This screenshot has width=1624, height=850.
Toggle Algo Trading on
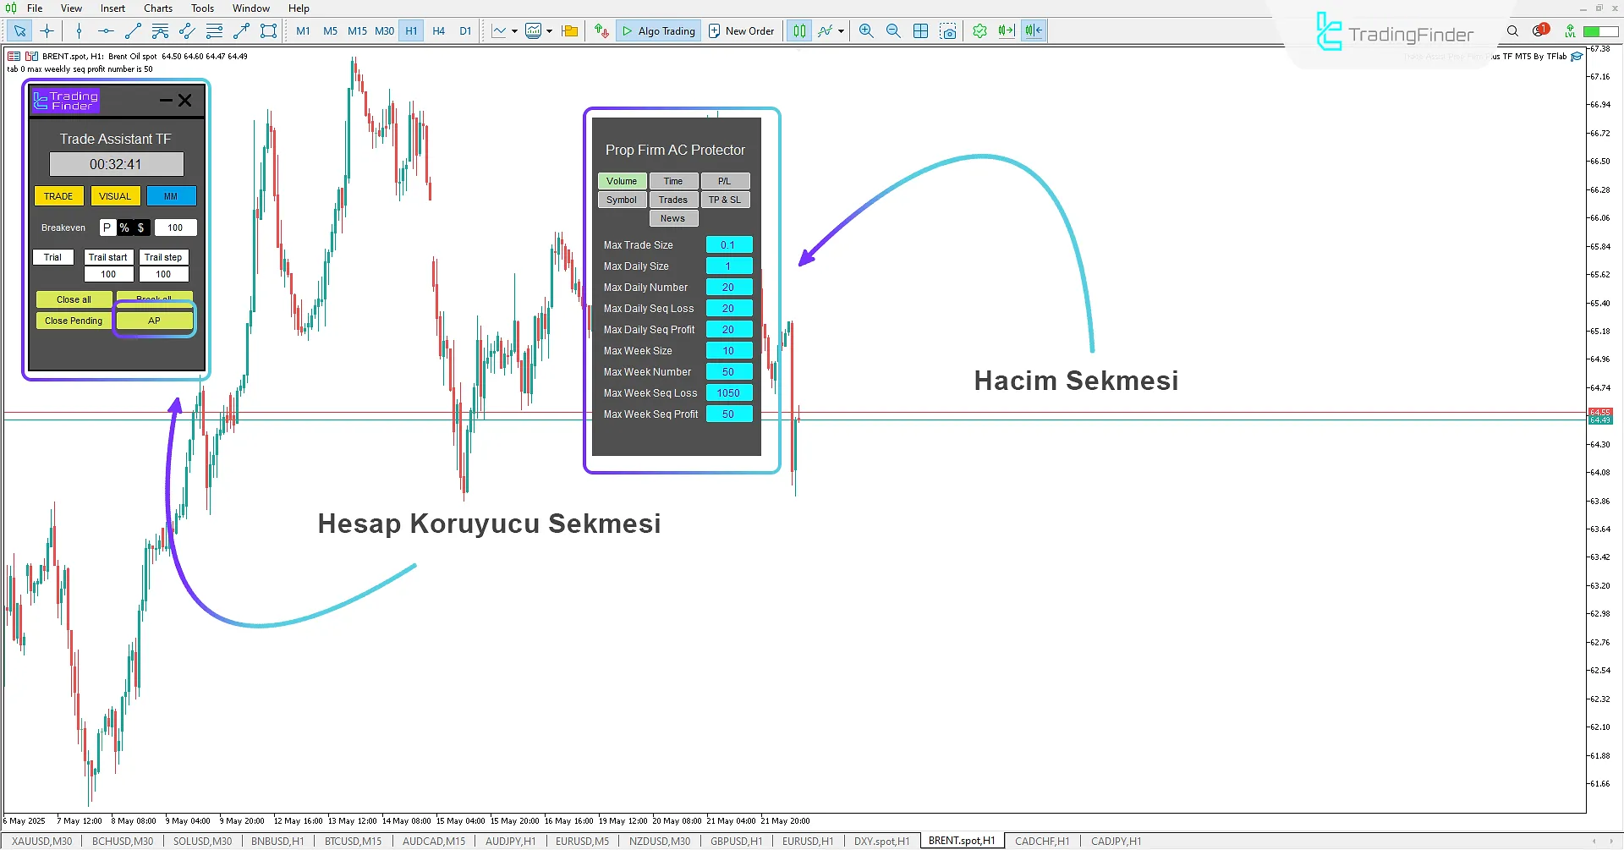click(x=658, y=30)
